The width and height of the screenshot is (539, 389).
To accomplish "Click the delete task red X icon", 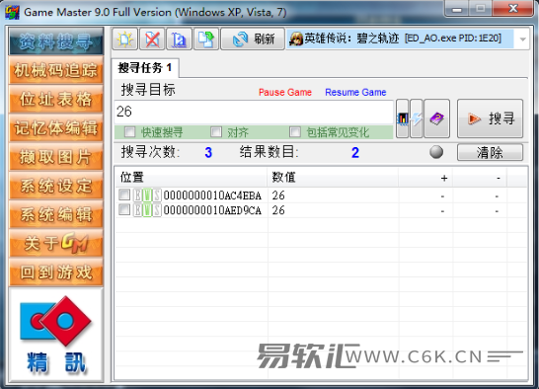I will coord(152,39).
